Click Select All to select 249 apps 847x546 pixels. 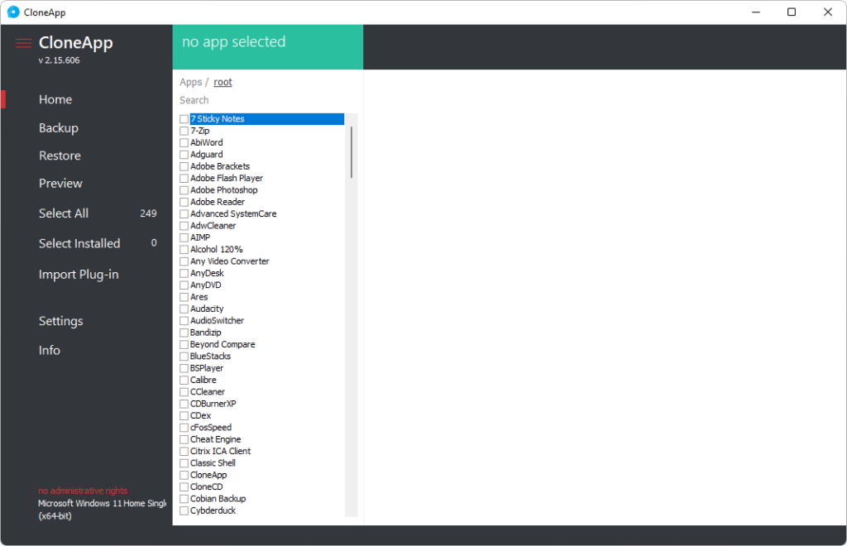pos(64,213)
